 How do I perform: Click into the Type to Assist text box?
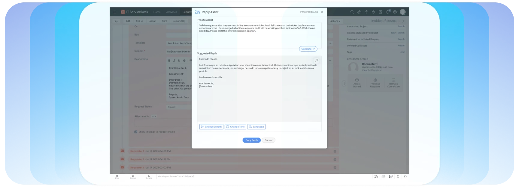(259, 35)
